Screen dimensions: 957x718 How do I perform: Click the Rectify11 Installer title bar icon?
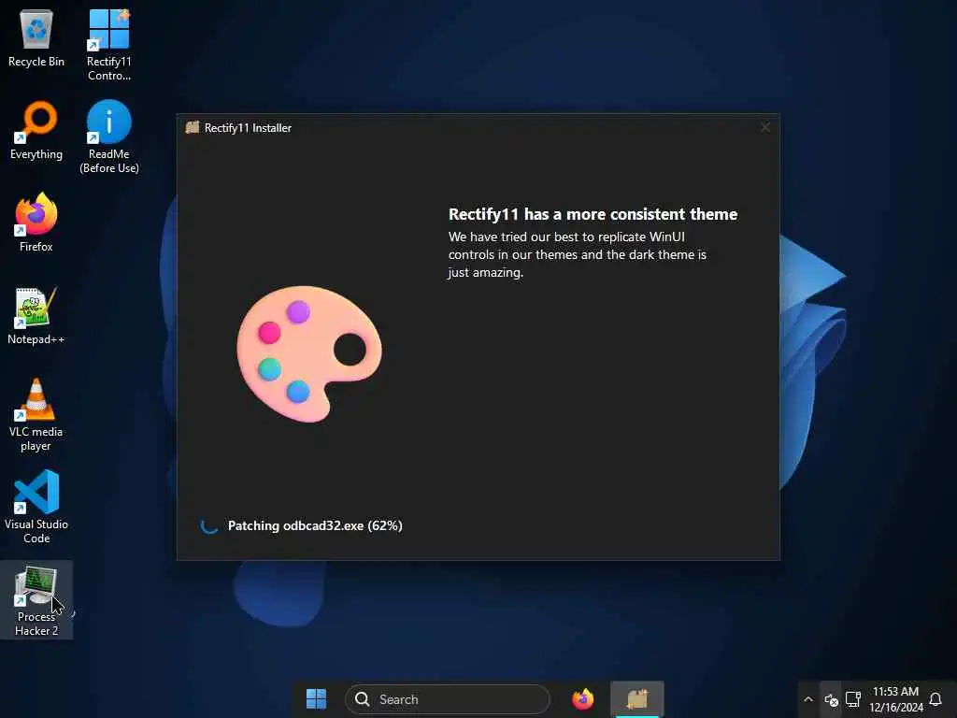click(193, 127)
